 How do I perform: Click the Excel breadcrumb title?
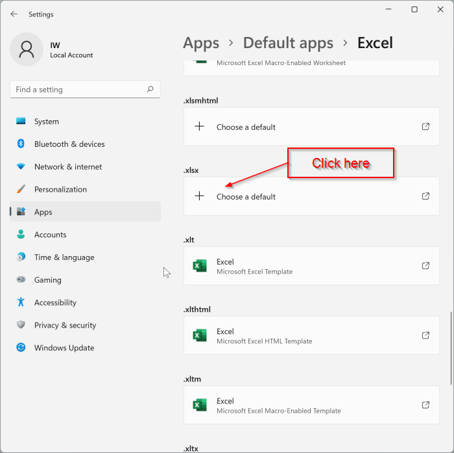click(x=375, y=43)
